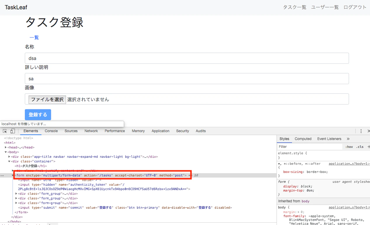Screen dimensions: 370x225
Task: Select the inspect element picker icon
Action: click(x=5, y=131)
